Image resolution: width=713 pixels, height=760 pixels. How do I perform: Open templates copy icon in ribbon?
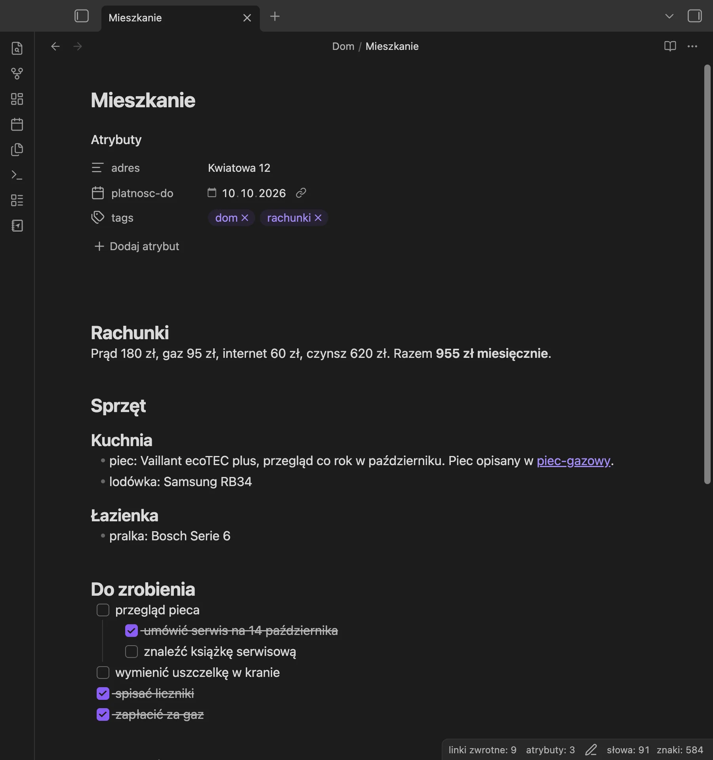tap(17, 150)
